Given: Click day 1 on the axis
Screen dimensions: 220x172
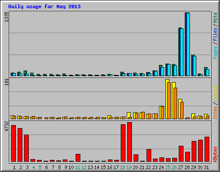Looking at the screenshot, I should click(14, 167).
